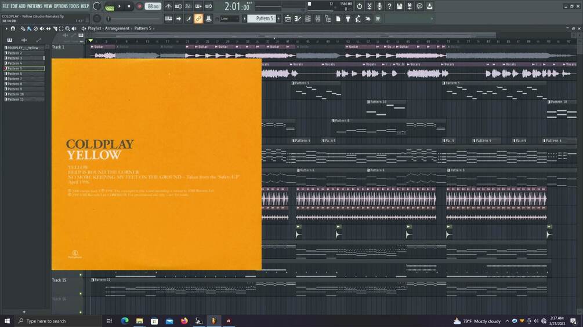Viewport: 583px width, 327px height.
Task: Open the VIEW menu
Action: pyautogui.click(x=48, y=6)
